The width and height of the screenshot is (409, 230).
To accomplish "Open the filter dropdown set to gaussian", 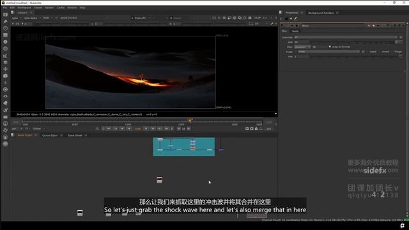I will (302, 47).
